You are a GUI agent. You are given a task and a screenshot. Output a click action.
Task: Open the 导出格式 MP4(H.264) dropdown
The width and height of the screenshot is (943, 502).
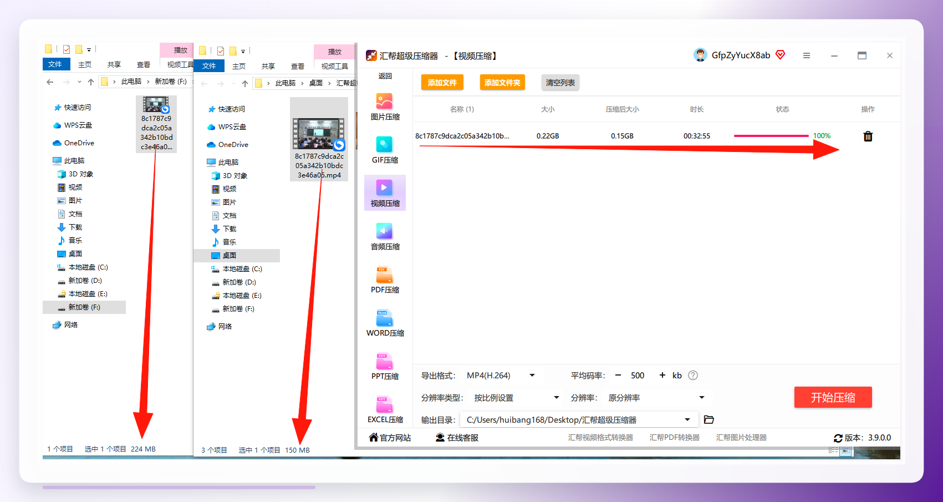pyautogui.click(x=501, y=376)
